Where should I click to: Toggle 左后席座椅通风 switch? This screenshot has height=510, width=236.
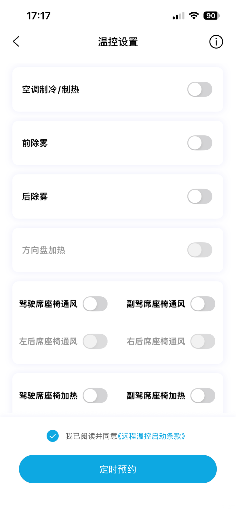95,341
